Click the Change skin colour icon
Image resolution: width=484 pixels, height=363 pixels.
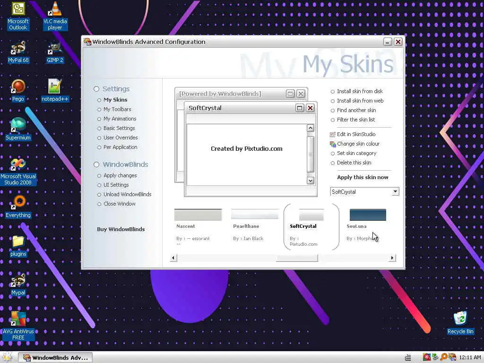[x=332, y=144]
